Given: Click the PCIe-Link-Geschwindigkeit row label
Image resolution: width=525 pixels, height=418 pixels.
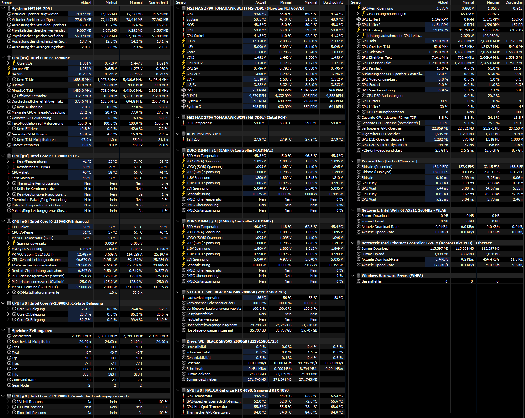Looking at the screenshot, I should [x=381, y=150].
